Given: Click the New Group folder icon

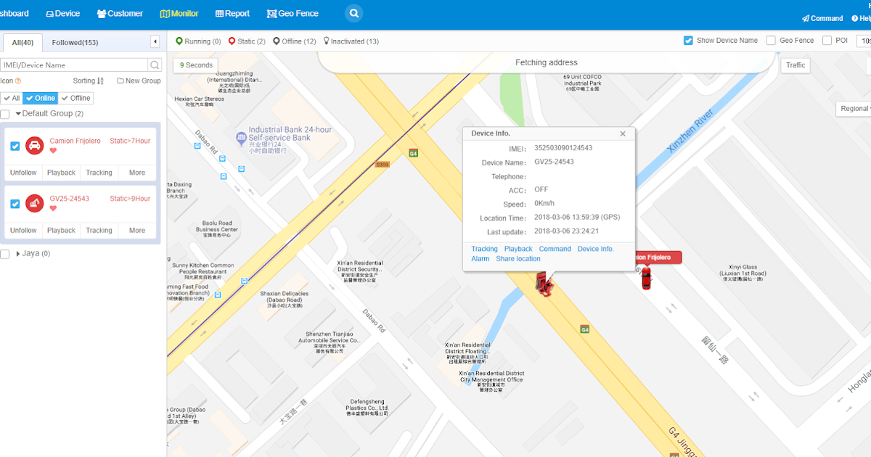Looking at the screenshot, I should point(121,81).
